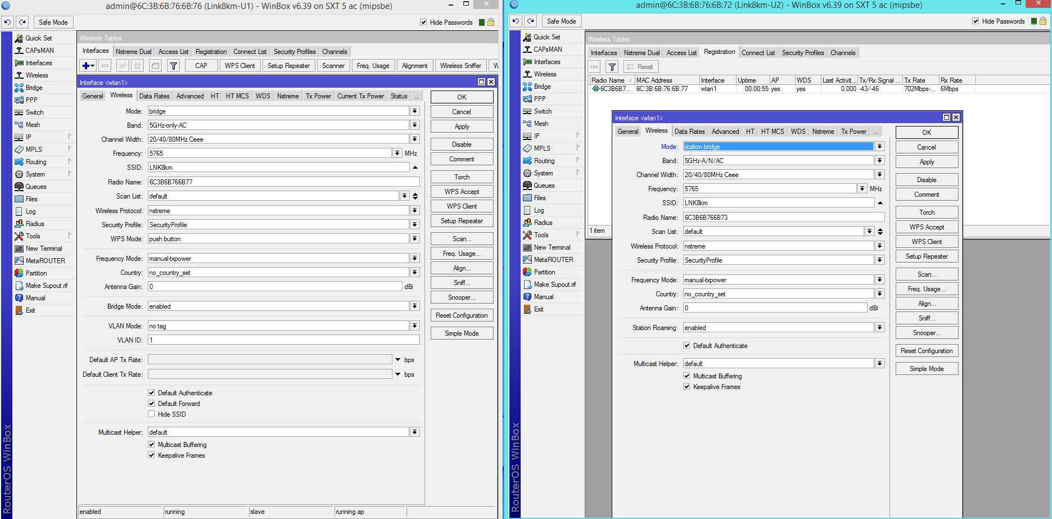Select the 6C:3B:6B:76:6B:77 registration row
The height and width of the screenshot is (519, 1052).
point(782,89)
